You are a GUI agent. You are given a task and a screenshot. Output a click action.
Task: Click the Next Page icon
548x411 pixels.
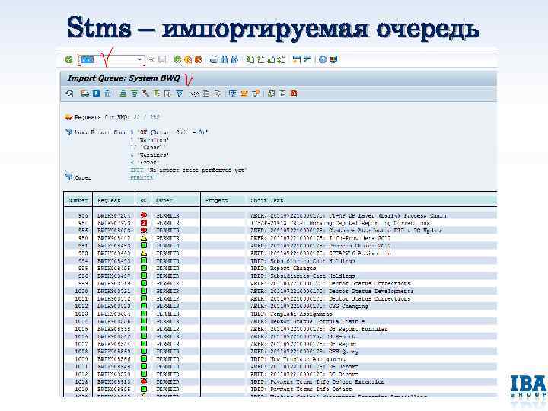(x=271, y=59)
